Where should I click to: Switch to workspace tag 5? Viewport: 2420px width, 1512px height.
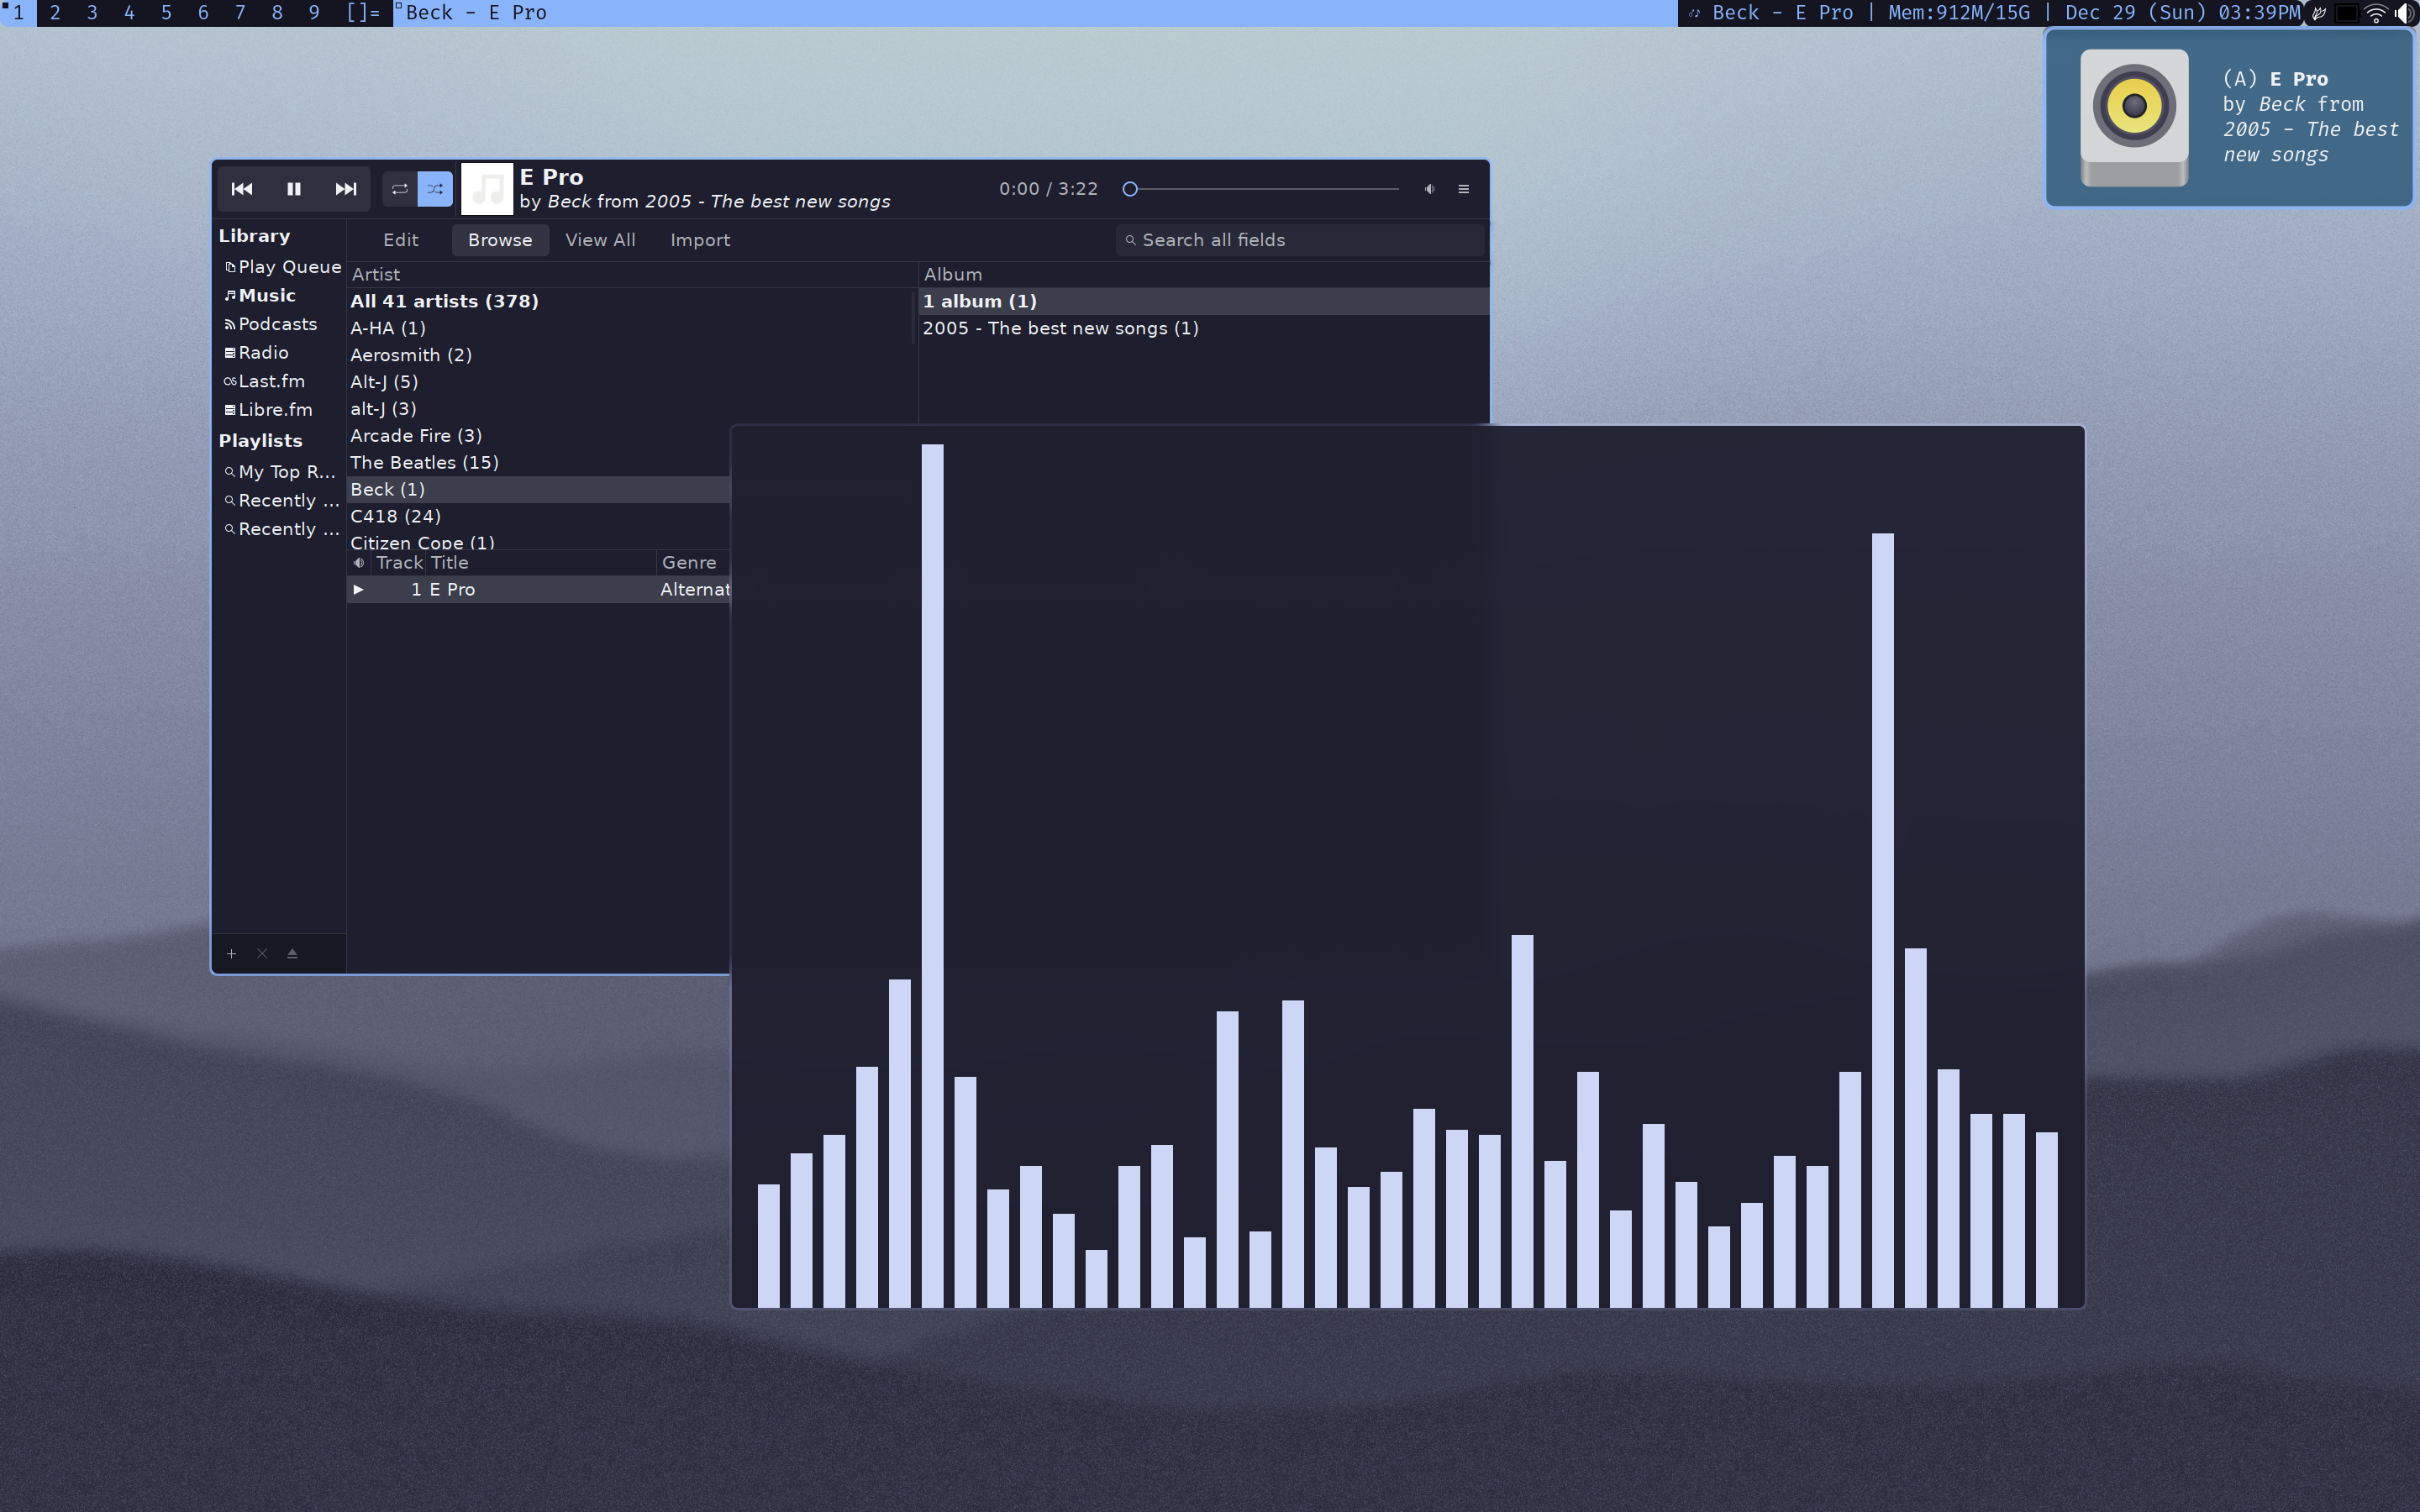point(166,13)
